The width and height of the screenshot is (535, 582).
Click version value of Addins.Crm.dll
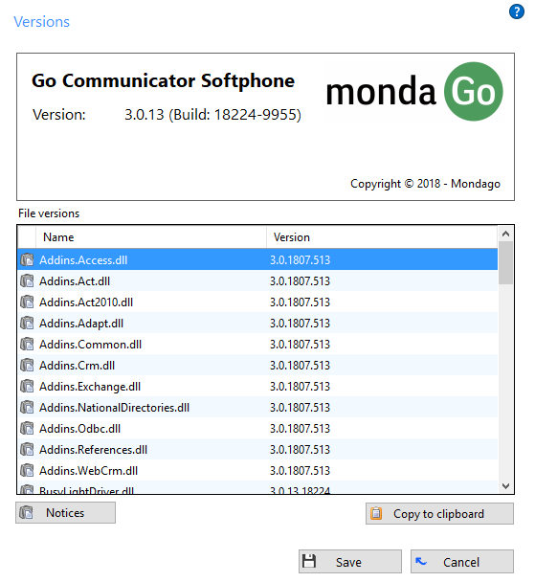300,366
